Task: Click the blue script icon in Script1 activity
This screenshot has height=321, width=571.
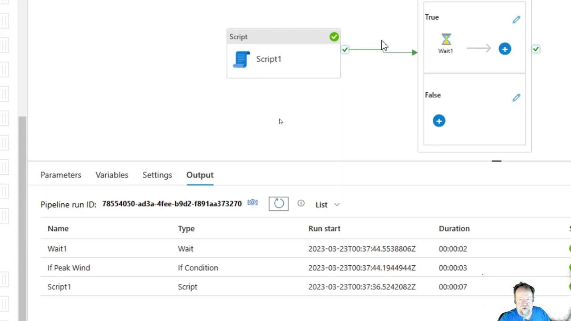Action: [x=241, y=59]
